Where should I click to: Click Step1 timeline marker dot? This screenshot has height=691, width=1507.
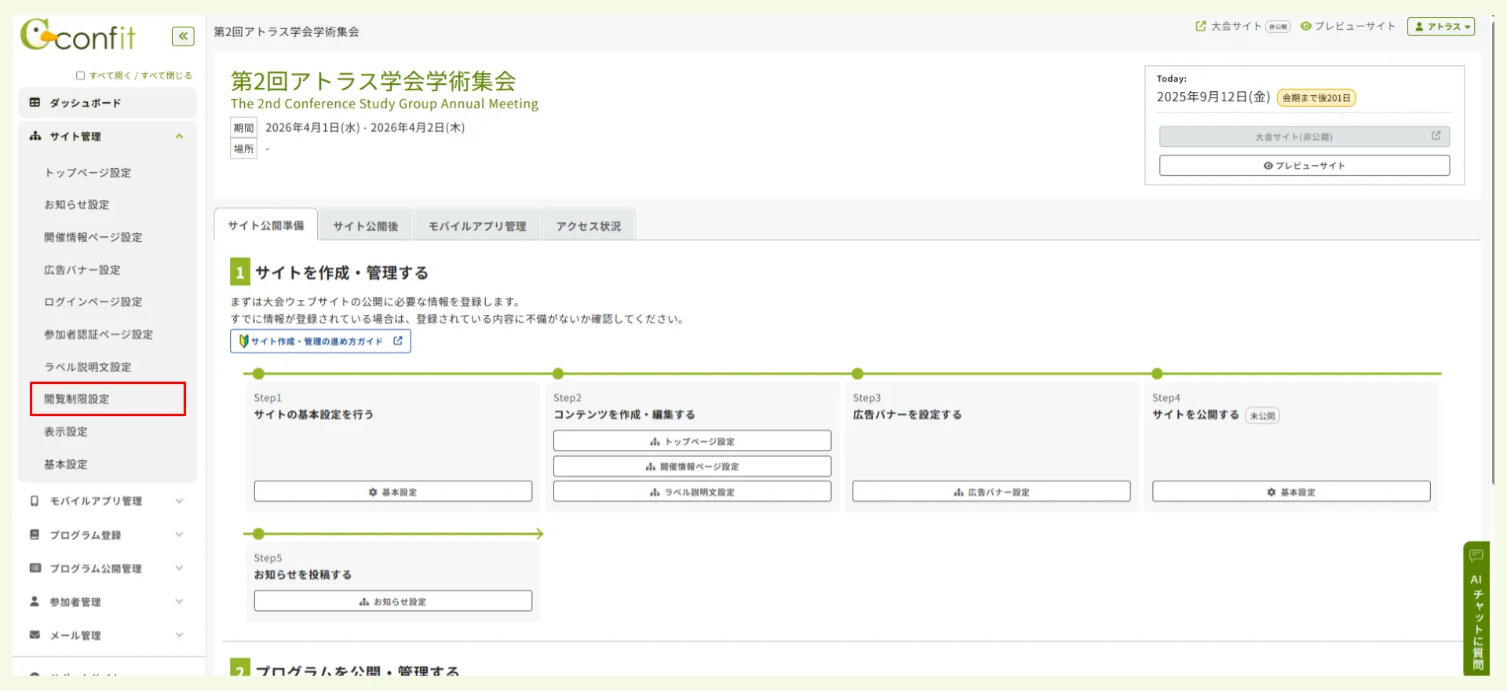(259, 374)
